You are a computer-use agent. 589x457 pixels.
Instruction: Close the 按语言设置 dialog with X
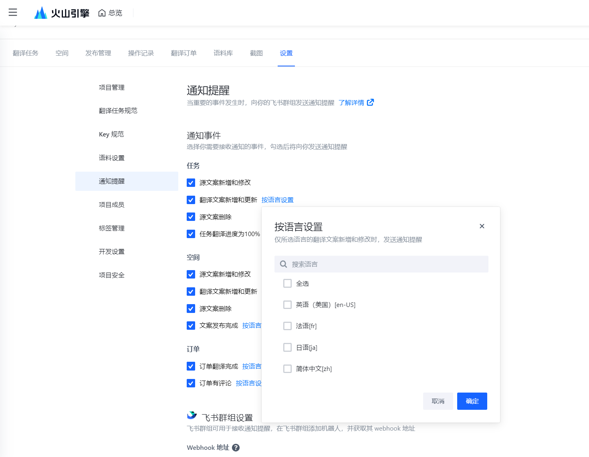point(482,226)
